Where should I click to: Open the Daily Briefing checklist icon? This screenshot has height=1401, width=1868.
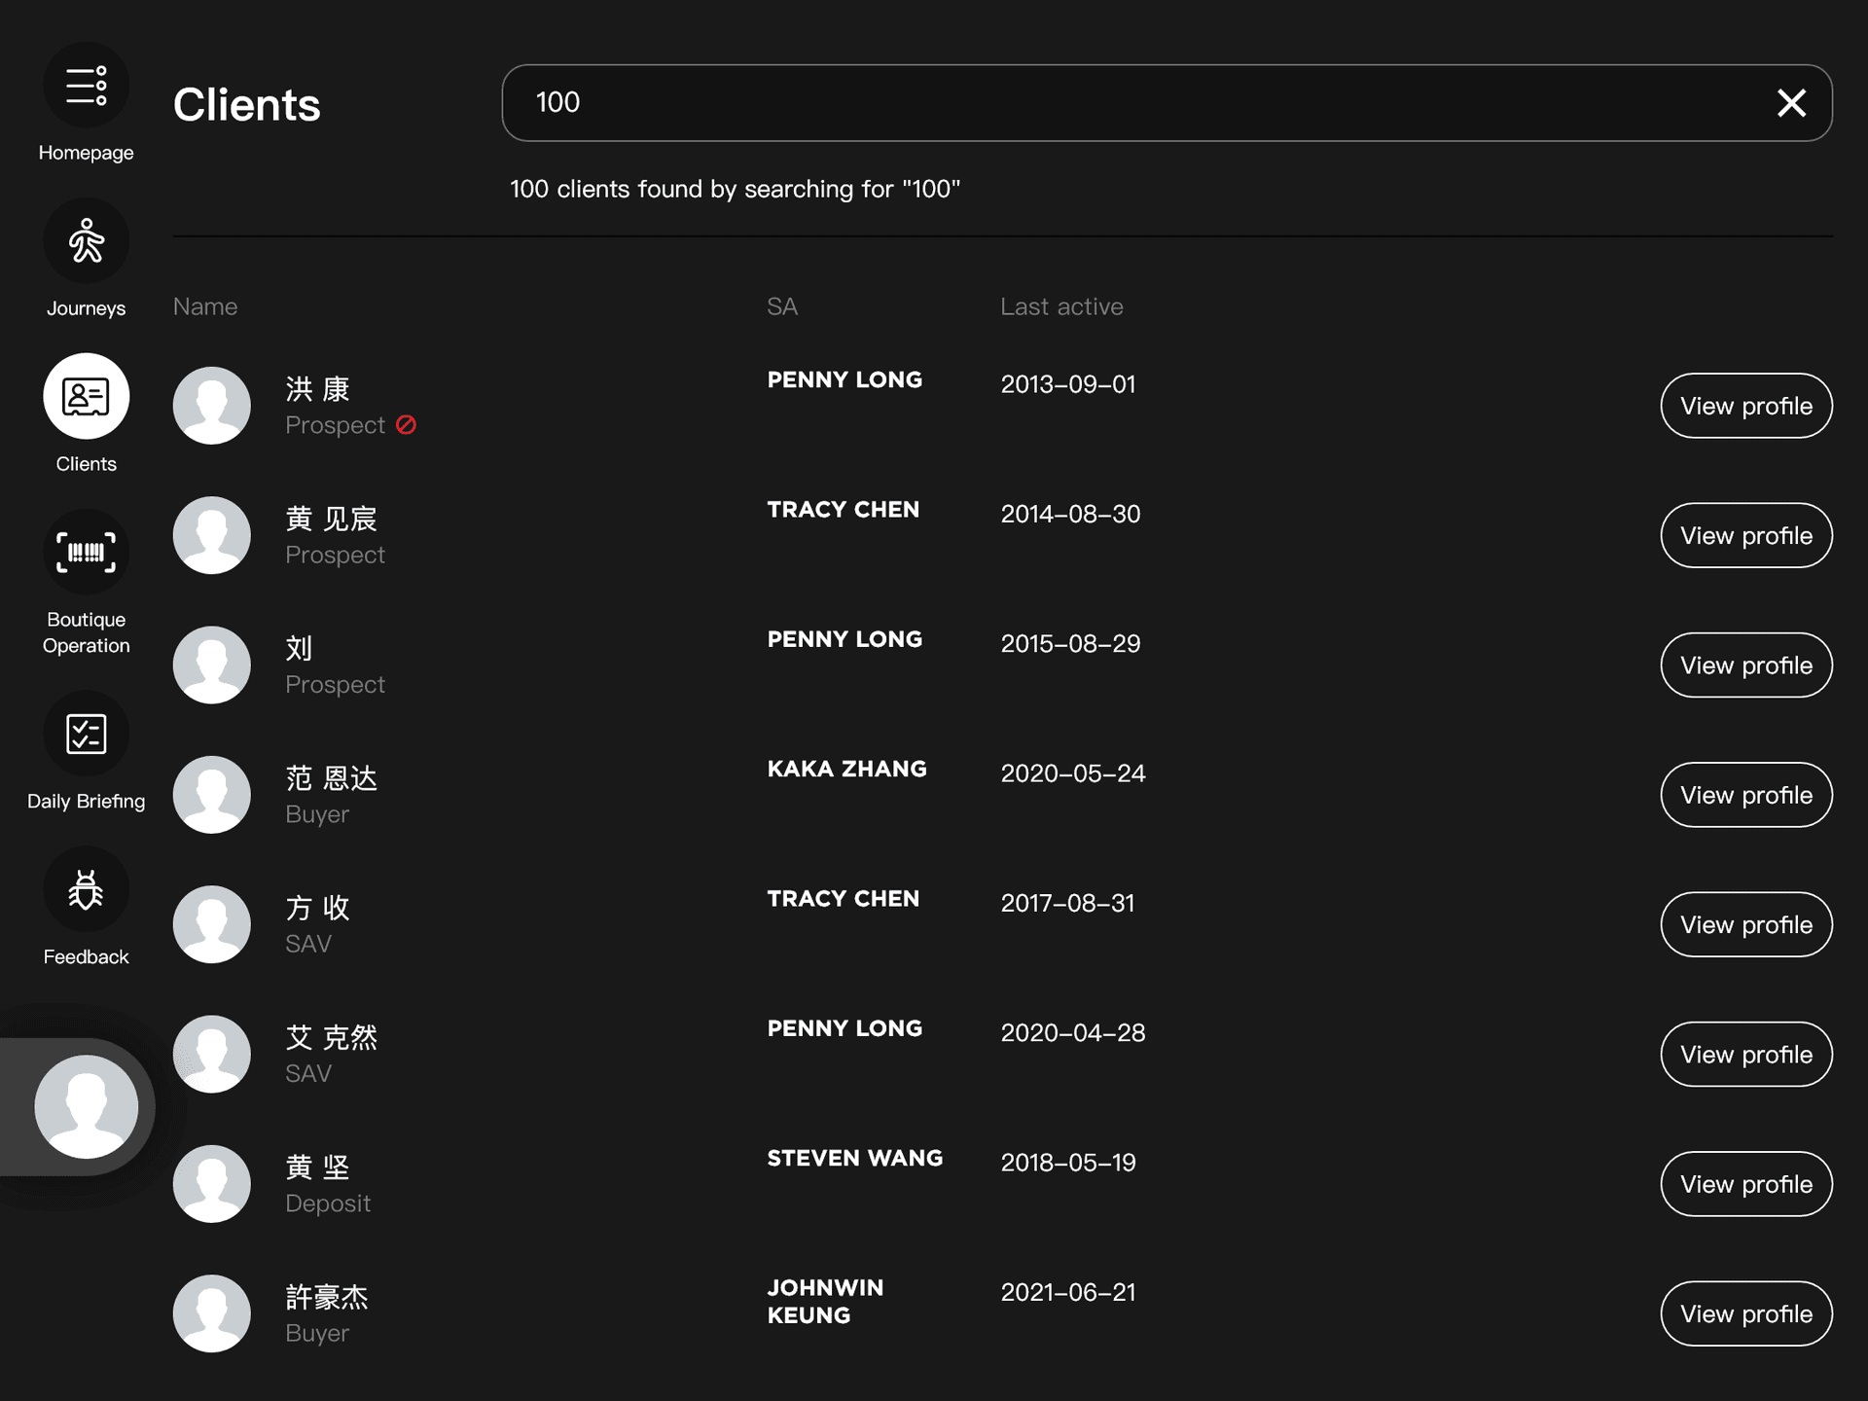click(86, 734)
